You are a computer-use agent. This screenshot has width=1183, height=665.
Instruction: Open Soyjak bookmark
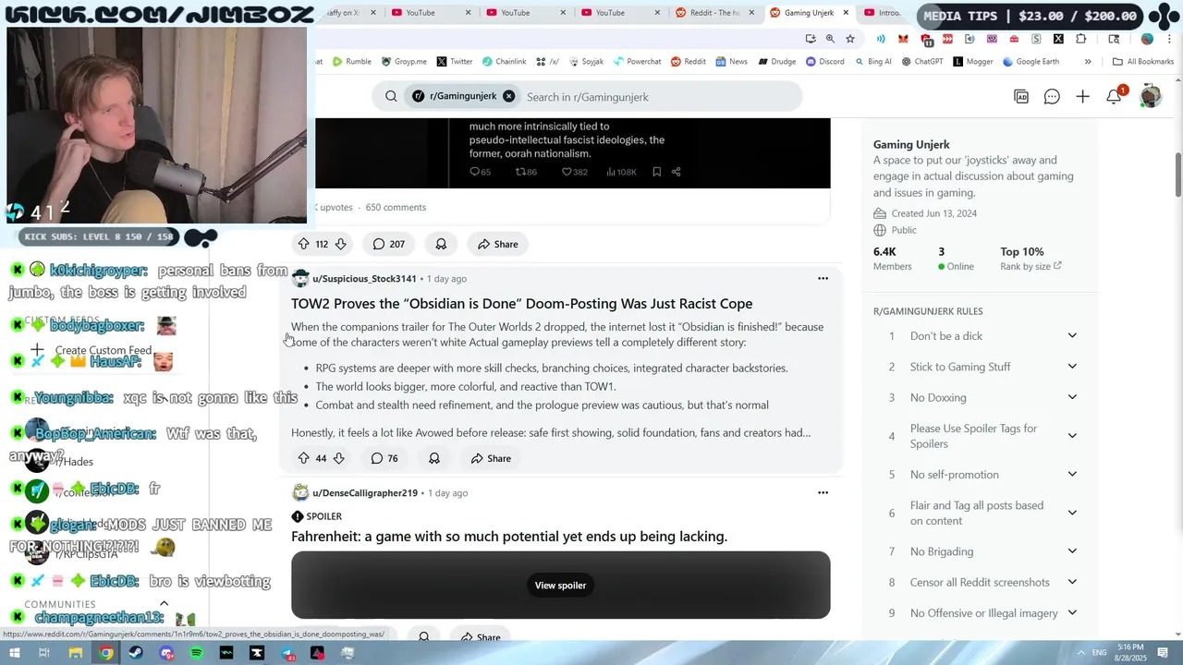pyautogui.click(x=586, y=62)
